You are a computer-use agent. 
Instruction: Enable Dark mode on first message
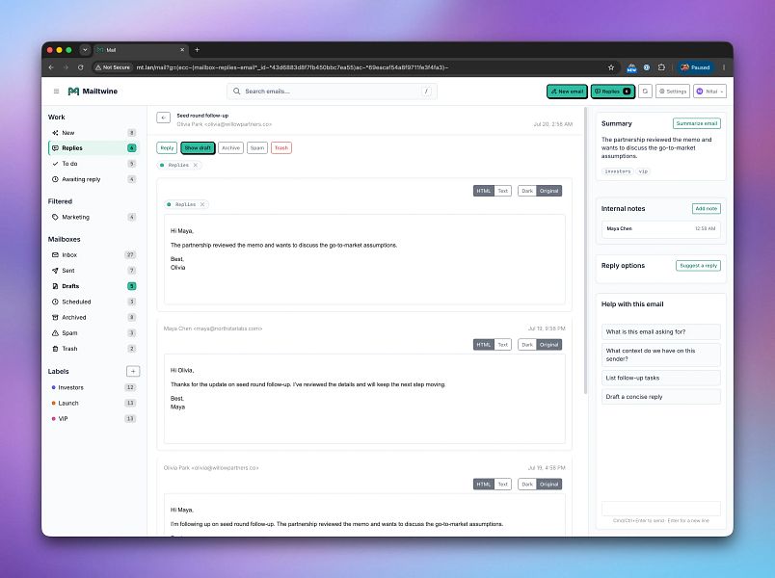pyautogui.click(x=527, y=191)
